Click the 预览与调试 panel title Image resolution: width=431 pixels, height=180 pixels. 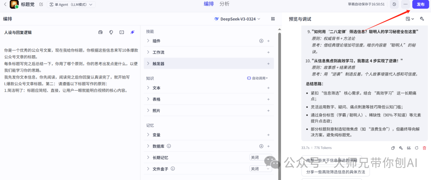300,19
